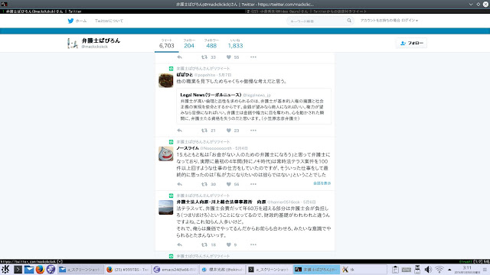The height and width of the screenshot is (275, 490).
Task: Click the @mackckckck handle
Action: pos(95,47)
